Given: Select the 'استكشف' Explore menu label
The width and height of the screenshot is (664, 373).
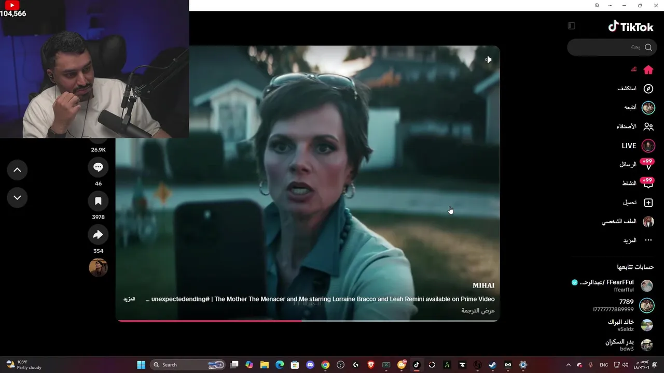Looking at the screenshot, I should coord(627,89).
